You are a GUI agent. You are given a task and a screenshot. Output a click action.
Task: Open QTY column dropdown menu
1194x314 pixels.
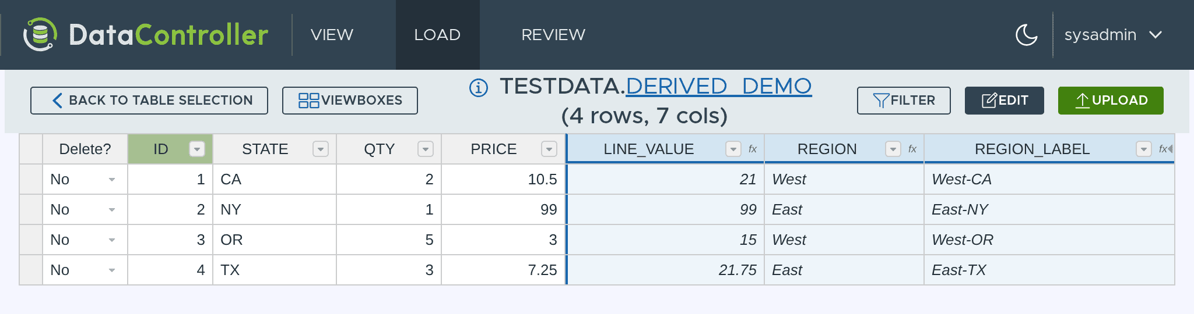[426, 149]
